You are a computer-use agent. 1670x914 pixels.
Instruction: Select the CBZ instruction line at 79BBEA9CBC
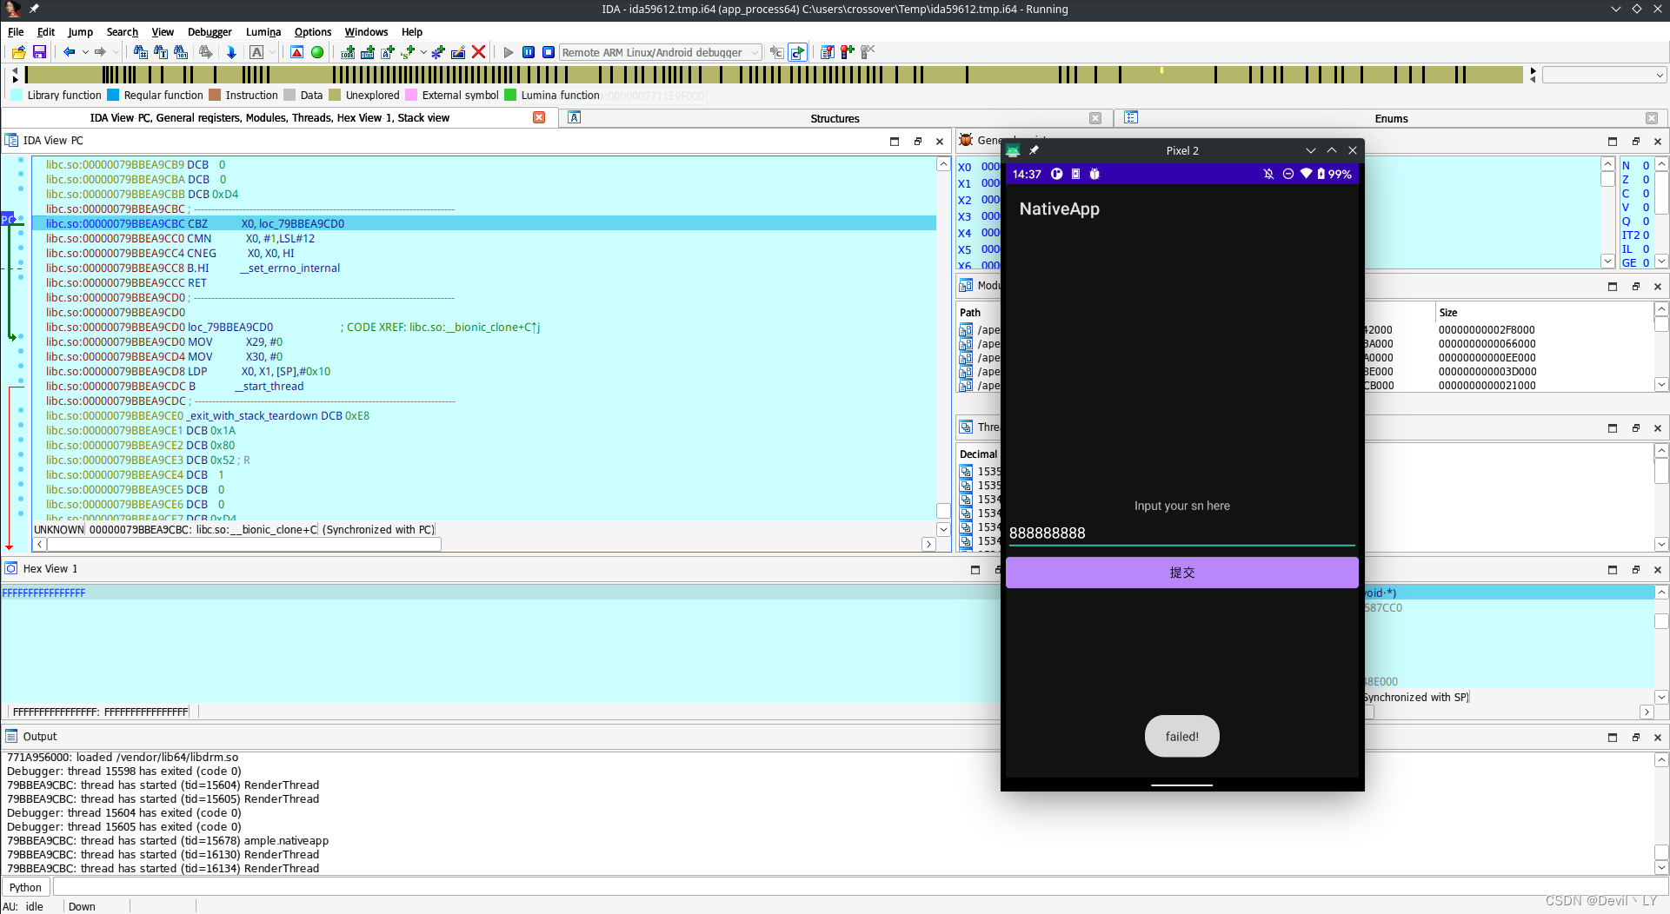point(484,223)
